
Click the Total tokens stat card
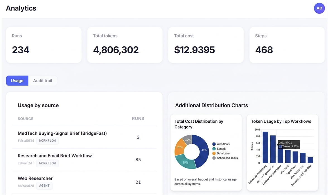pyautogui.click(x=125, y=45)
